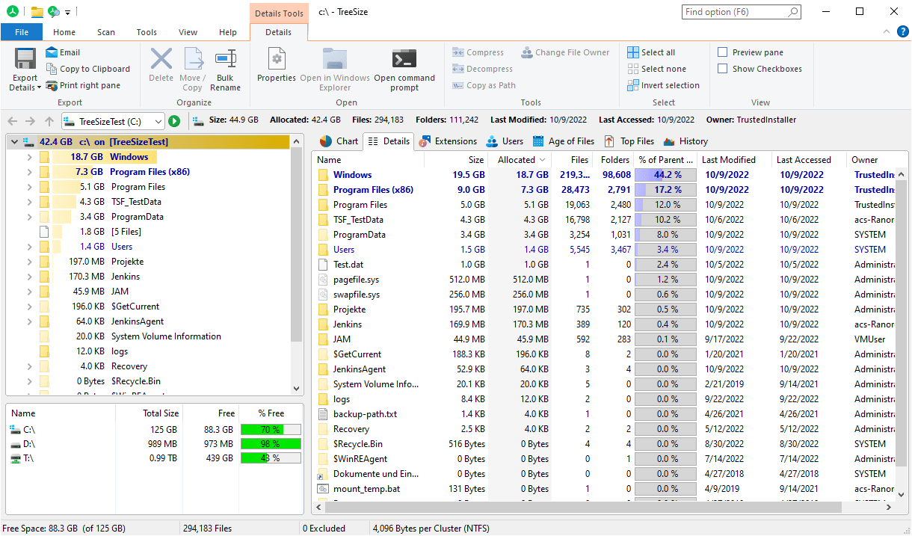Select the mount_temp.bat file row
The height and width of the screenshot is (536, 912).
pos(603,489)
